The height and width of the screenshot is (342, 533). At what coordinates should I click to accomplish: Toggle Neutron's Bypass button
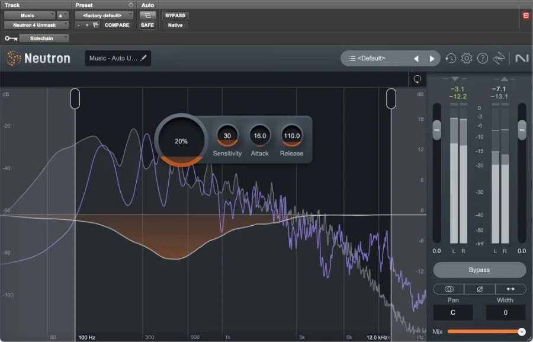pos(479,270)
